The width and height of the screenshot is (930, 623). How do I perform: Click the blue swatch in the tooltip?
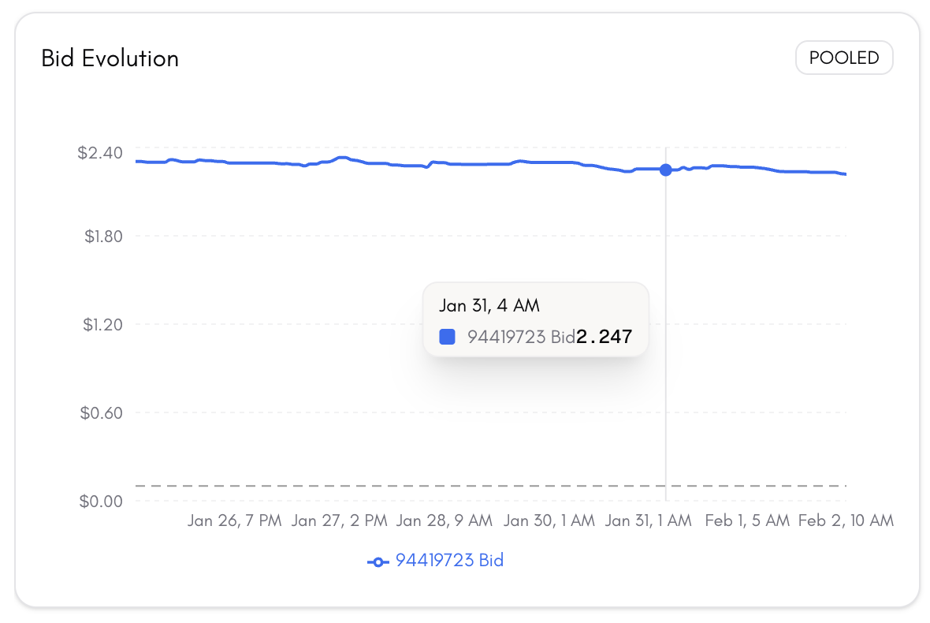[x=447, y=337]
